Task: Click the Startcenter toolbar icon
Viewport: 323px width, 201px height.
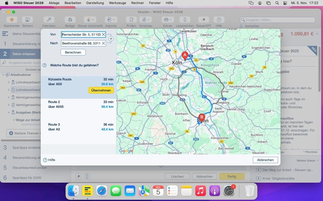Action: pos(12,20)
